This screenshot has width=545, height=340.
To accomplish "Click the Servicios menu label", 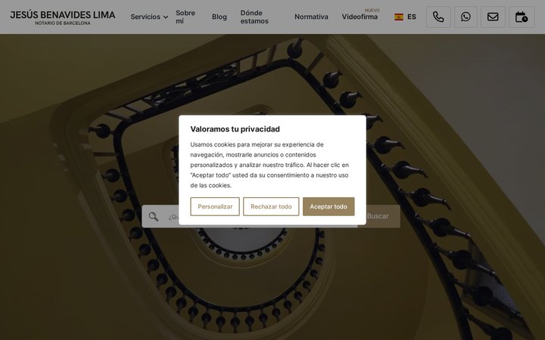I will [145, 17].
